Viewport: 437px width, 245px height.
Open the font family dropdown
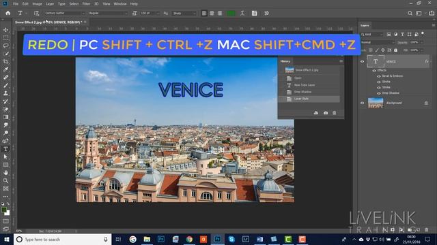click(x=65, y=13)
